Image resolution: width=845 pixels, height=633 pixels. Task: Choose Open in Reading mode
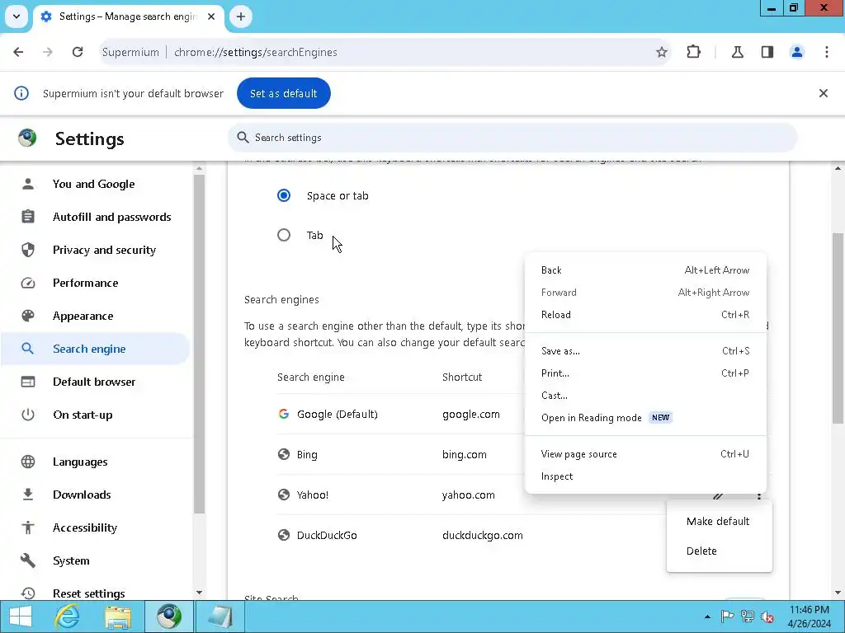[x=645, y=418]
